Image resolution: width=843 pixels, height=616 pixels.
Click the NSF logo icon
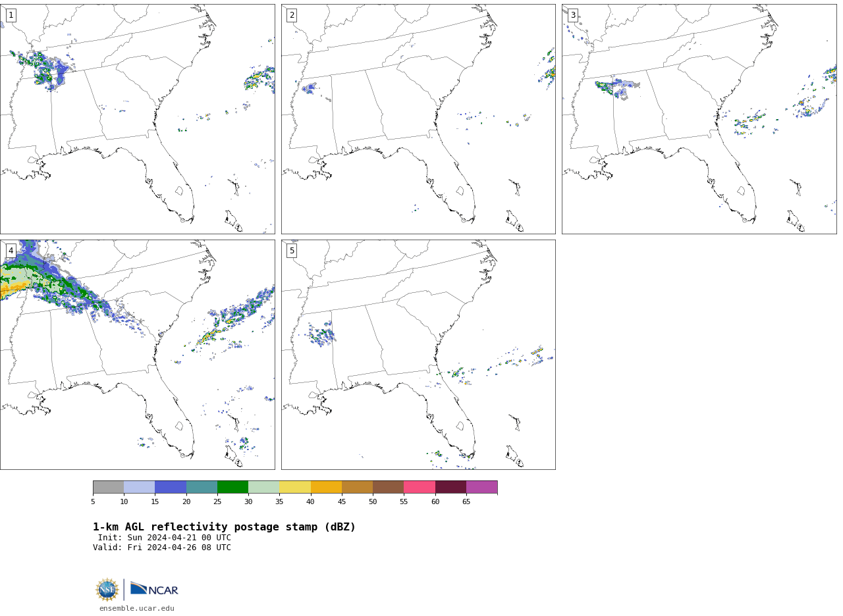[107, 590]
